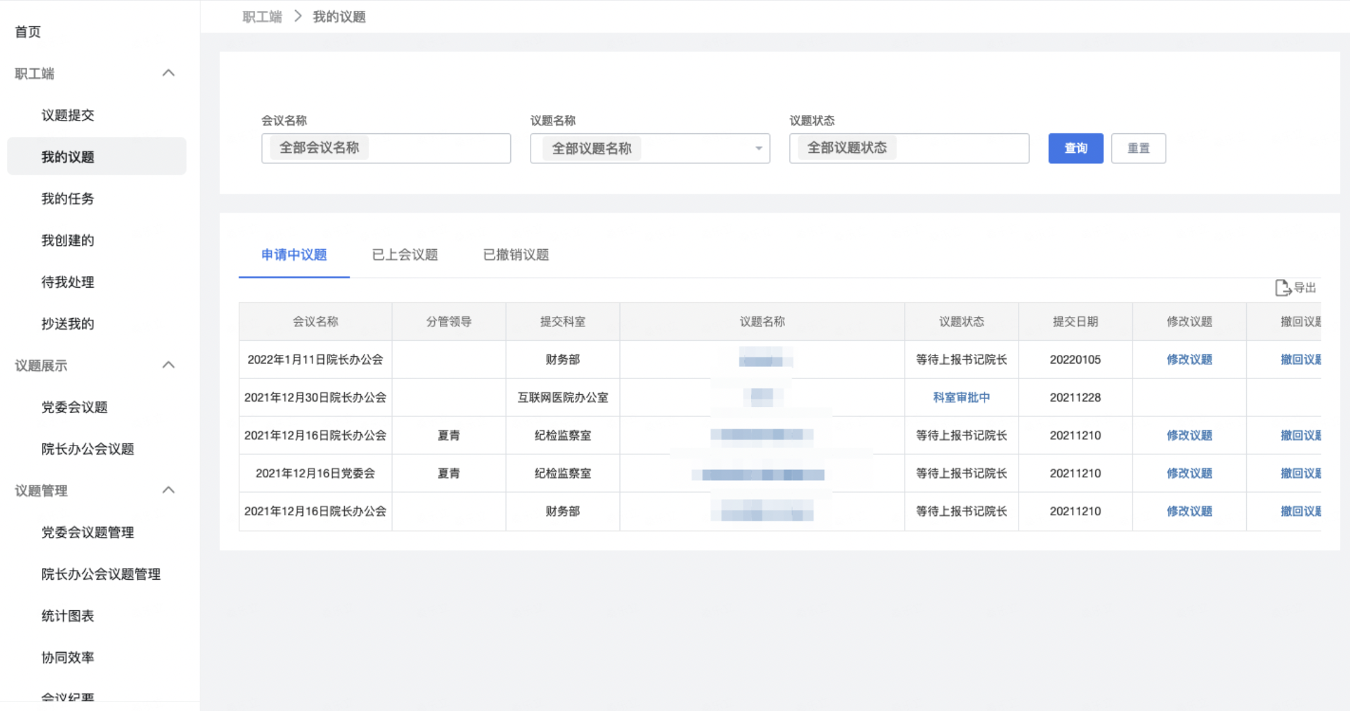Click 职工端 in the breadcrumb
1350x711 pixels.
point(262,17)
